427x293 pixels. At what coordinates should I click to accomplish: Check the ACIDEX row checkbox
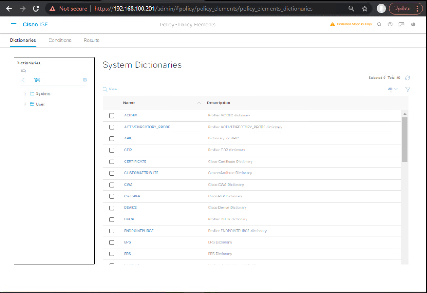[112, 116]
